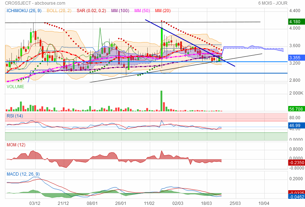
Task: Click the MOM (12) panel label
Action: [16, 145]
